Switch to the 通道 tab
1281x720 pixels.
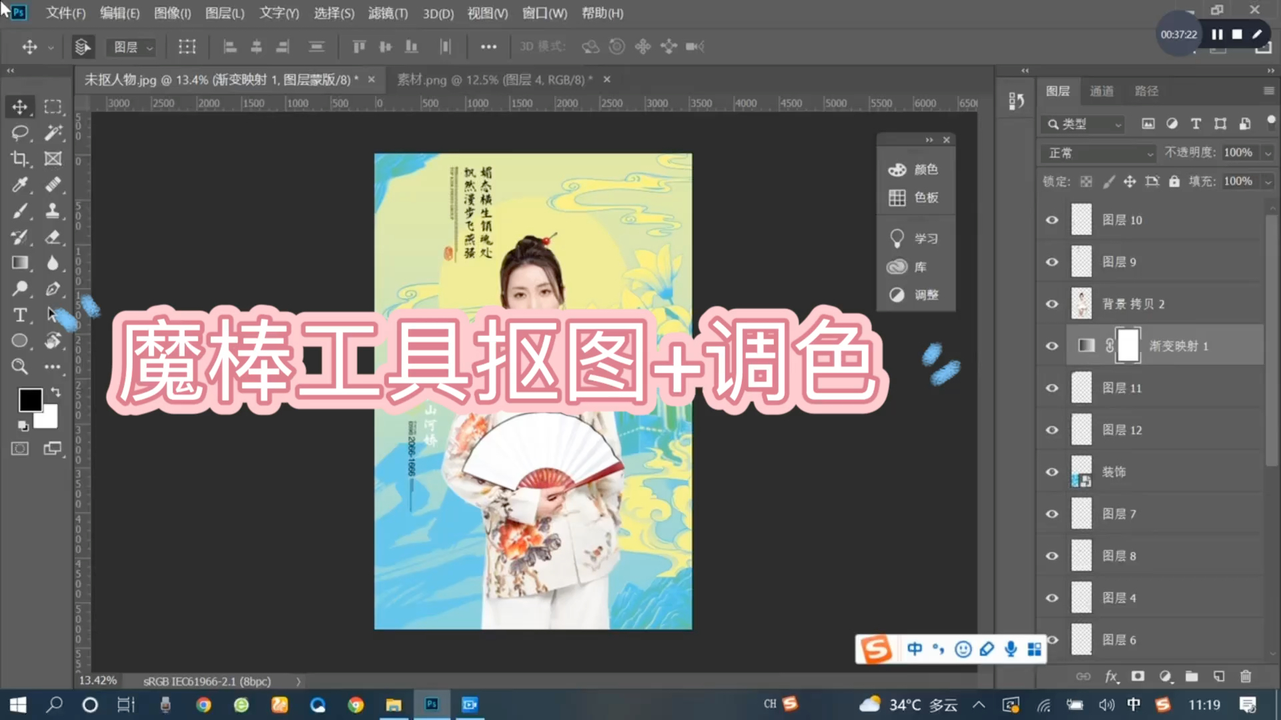[1102, 91]
